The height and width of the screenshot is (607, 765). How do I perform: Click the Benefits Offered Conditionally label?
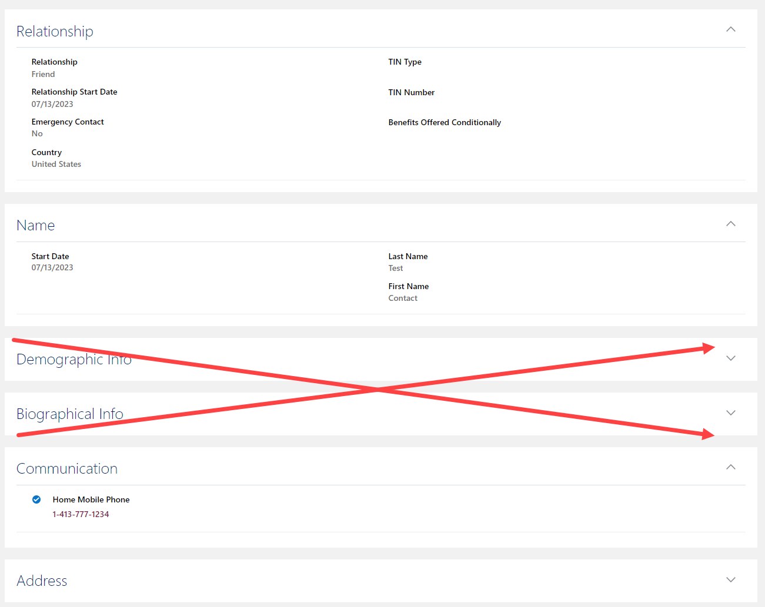(445, 122)
